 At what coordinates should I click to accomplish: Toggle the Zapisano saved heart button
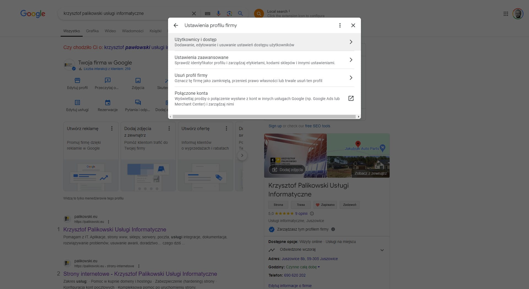[325, 205]
